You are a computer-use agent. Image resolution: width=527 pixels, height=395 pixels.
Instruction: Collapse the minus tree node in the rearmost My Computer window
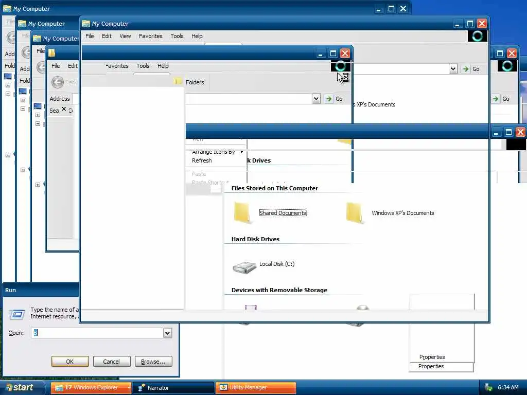click(x=8, y=94)
